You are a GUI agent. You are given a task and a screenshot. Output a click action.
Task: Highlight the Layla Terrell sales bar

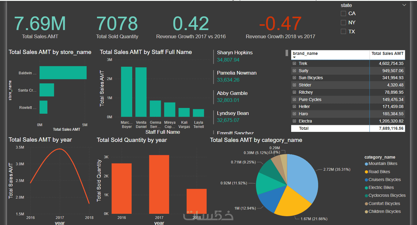click(198, 113)
